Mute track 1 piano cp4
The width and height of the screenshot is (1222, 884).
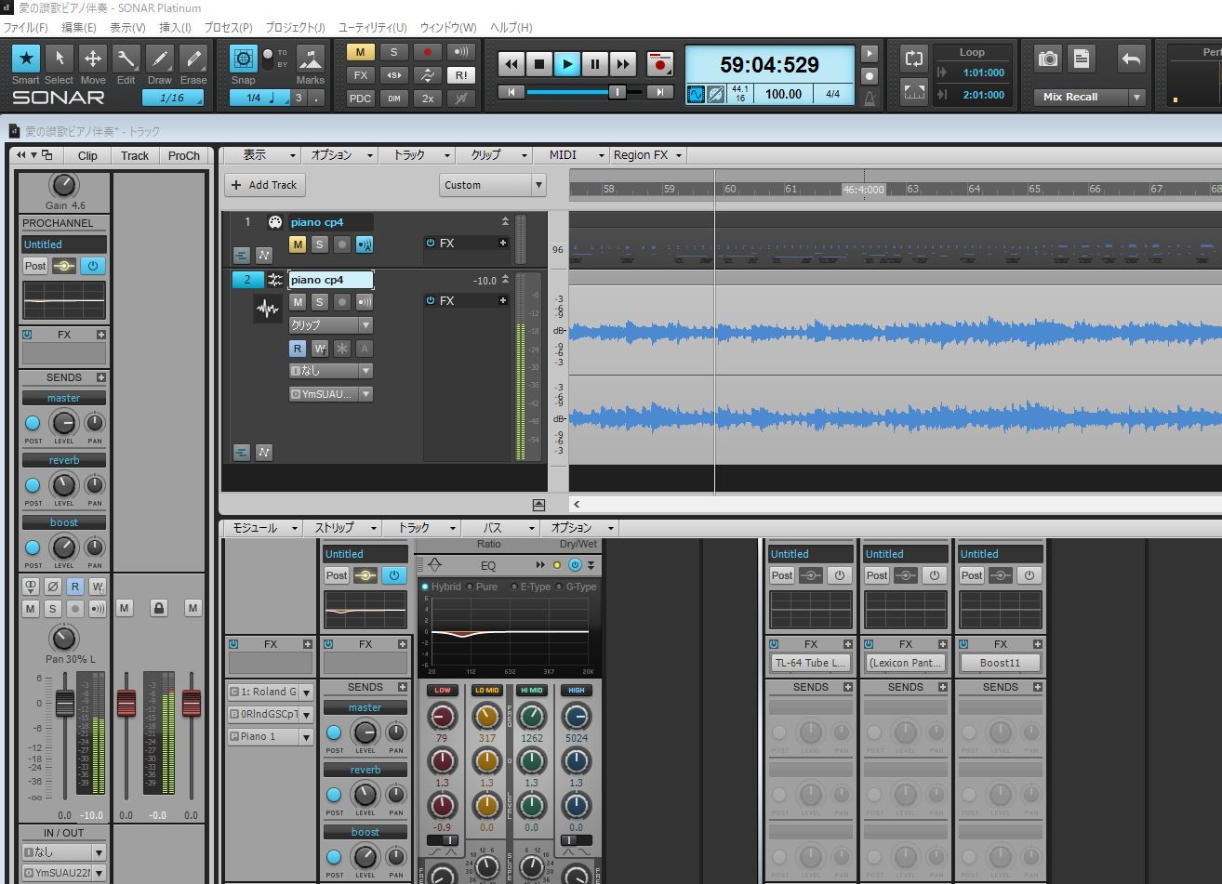click(x=298, y=244)
